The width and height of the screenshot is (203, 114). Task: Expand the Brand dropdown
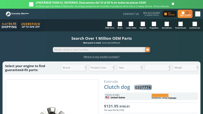coord(74,68)
